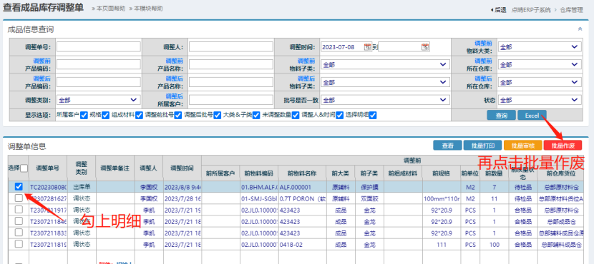The width and height of the screenshot is (594, 264).
Task: Toggle the 选择明细 display checkbox
Action: (373, 115)
